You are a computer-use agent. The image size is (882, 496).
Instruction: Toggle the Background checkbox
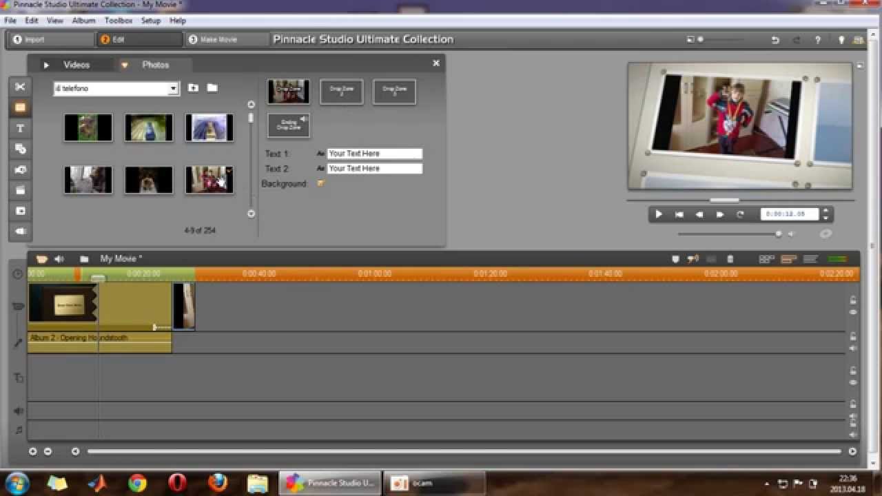(x=320, y=183)
